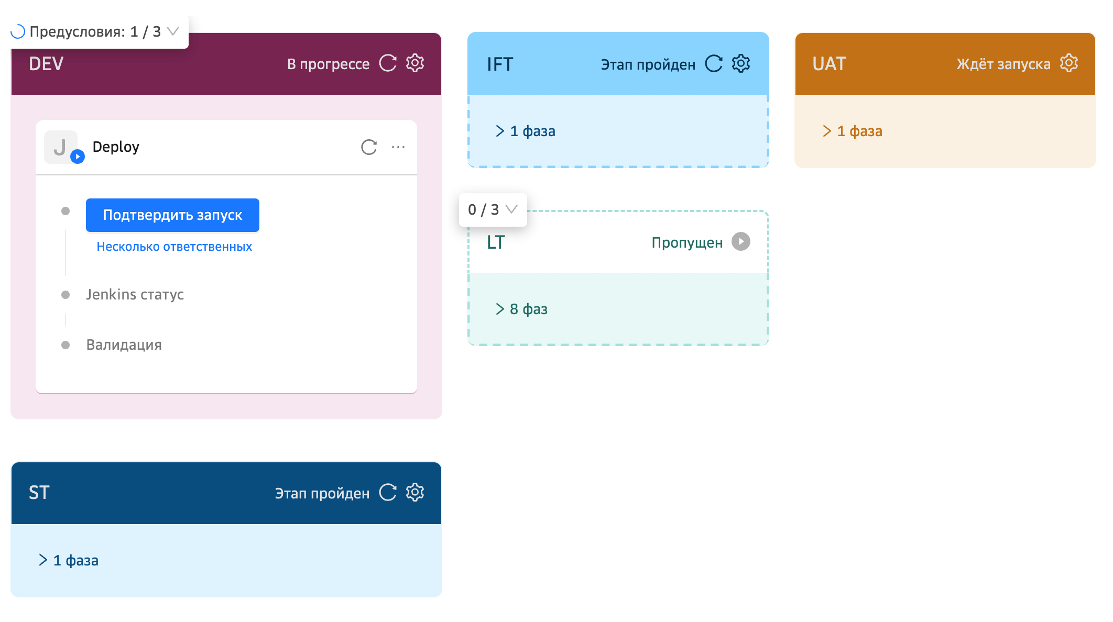
Task: Open UAT stage settings gear
Action: (x=1069, y=63)
